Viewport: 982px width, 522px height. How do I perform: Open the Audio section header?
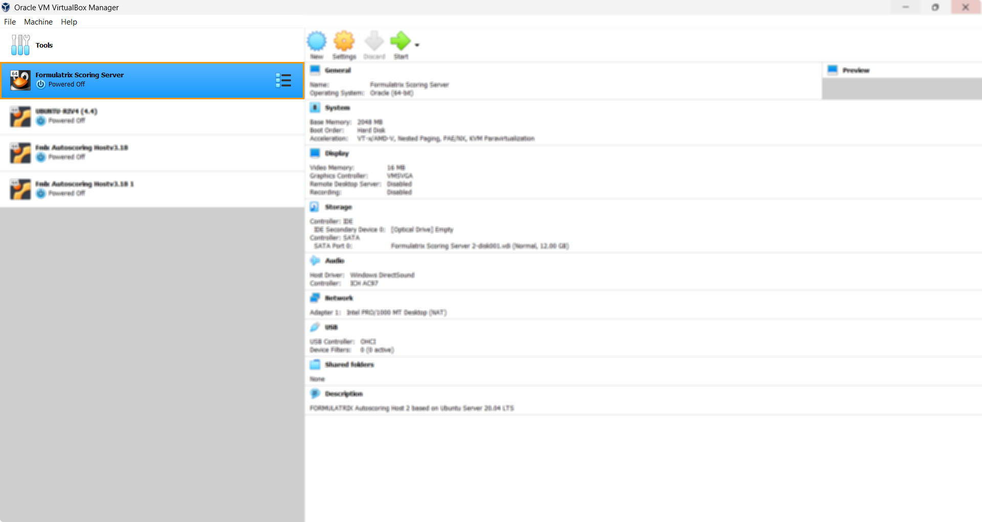pyautogui.click(x=334, y=260)
